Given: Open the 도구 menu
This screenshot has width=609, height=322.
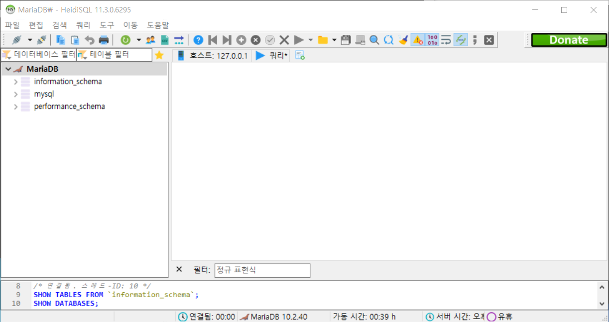Looking at the screenshot, I should click(107, 24).
